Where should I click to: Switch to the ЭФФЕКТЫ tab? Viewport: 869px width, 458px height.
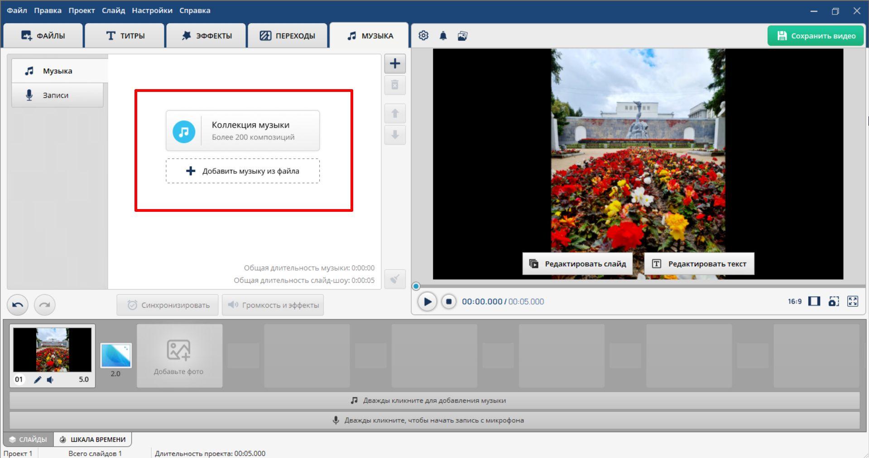tap(206, 36)
